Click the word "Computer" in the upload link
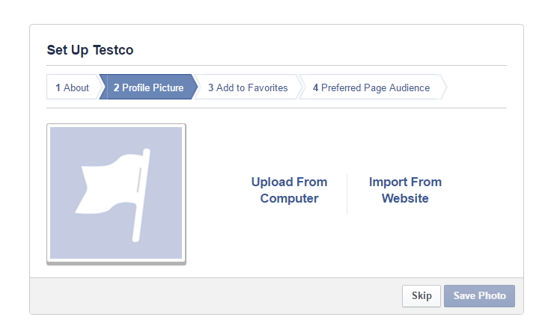The height and width of the screenshot is (320, 551). point(289,199)
